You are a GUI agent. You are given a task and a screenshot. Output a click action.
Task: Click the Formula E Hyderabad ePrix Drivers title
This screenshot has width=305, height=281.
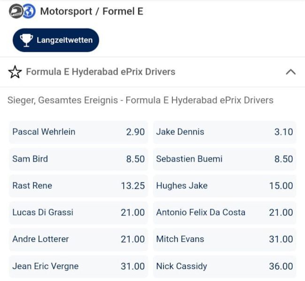coord(100,72)
